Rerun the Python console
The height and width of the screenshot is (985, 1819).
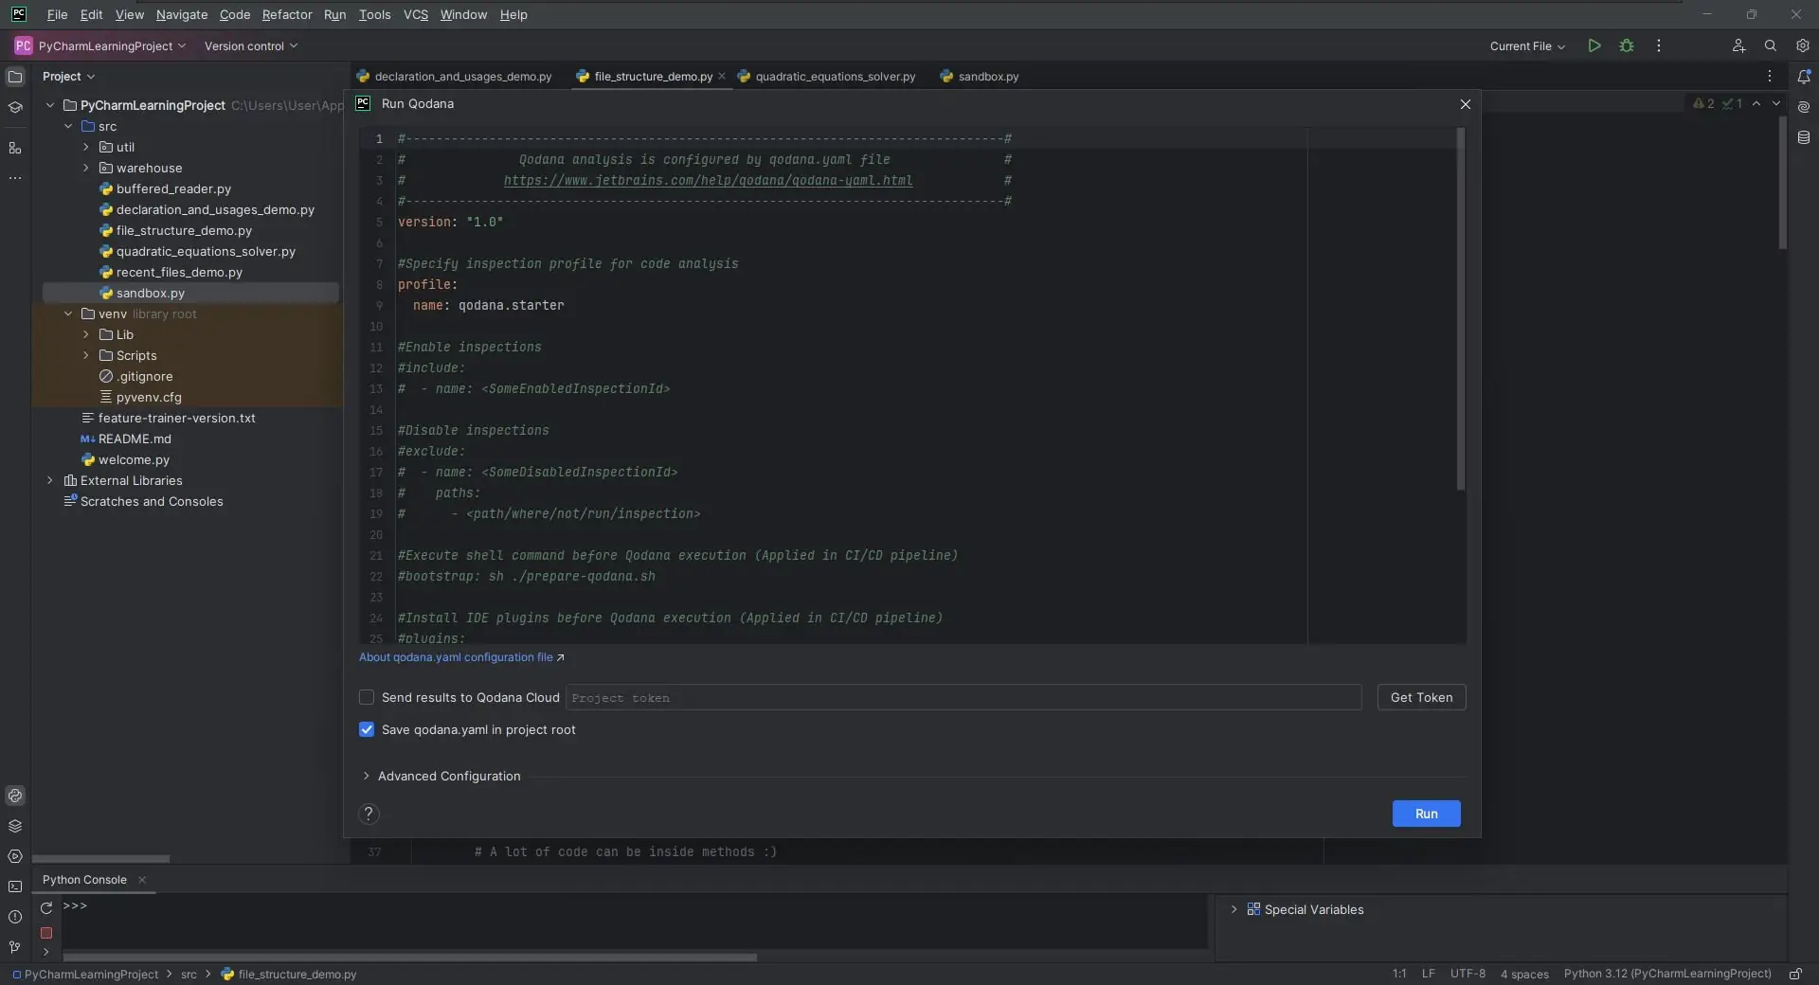45,907
